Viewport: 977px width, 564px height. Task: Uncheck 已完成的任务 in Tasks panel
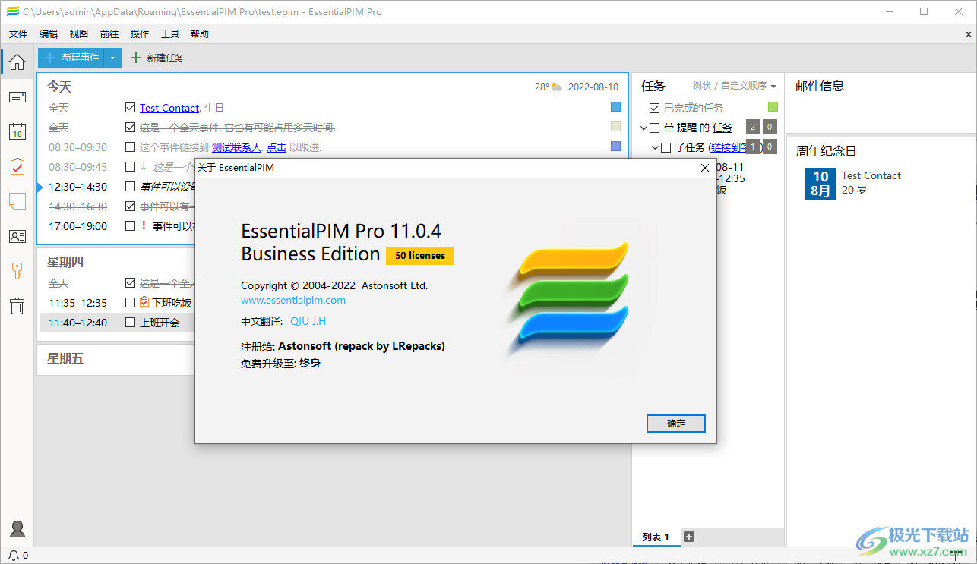(655, 109)
